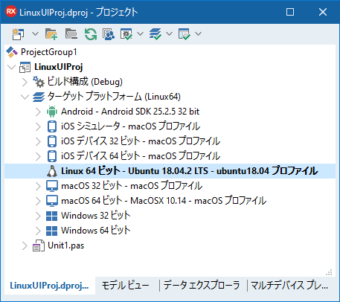Expand iOS デバイス 32 ビット node

click(x=38, y=141)
